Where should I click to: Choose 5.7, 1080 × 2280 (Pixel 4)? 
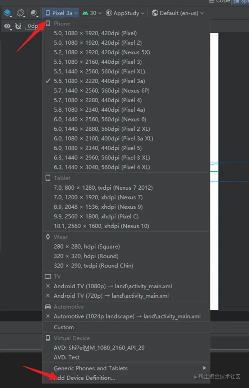[126, 100]
